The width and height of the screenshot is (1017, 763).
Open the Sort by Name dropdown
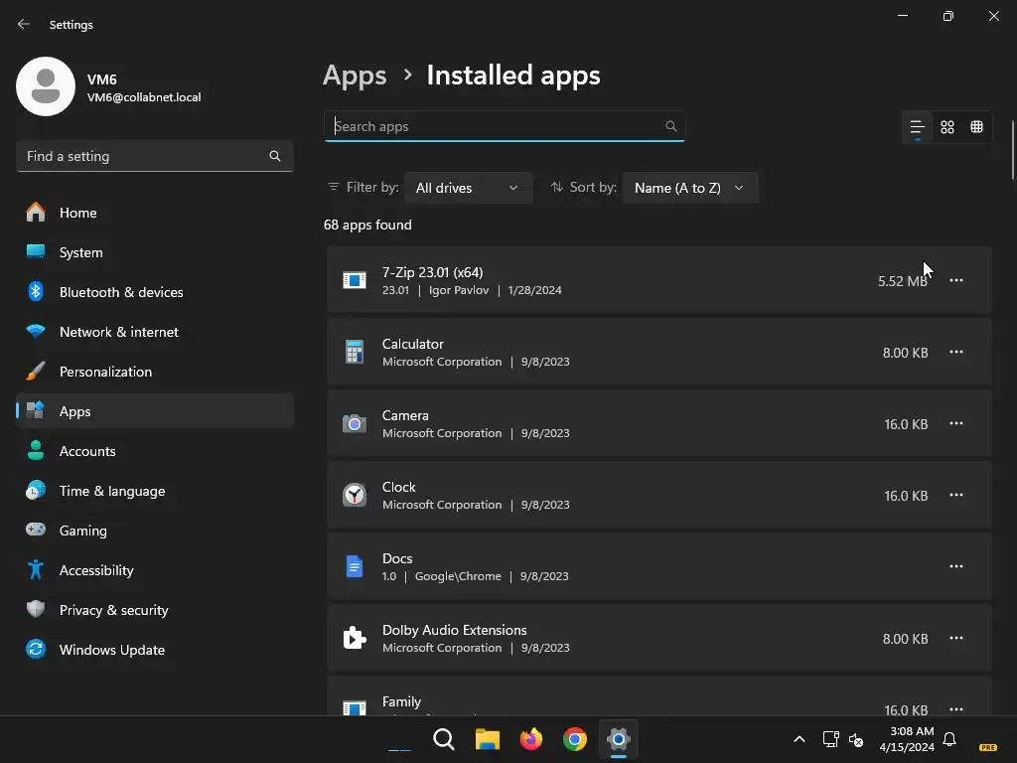tap(689, 188)
